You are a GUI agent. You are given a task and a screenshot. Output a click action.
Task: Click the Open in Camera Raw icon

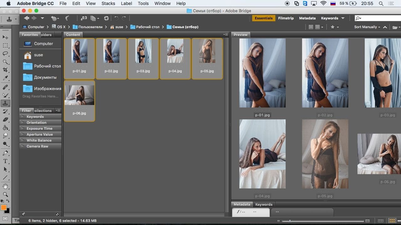click(x=106, y=18)
